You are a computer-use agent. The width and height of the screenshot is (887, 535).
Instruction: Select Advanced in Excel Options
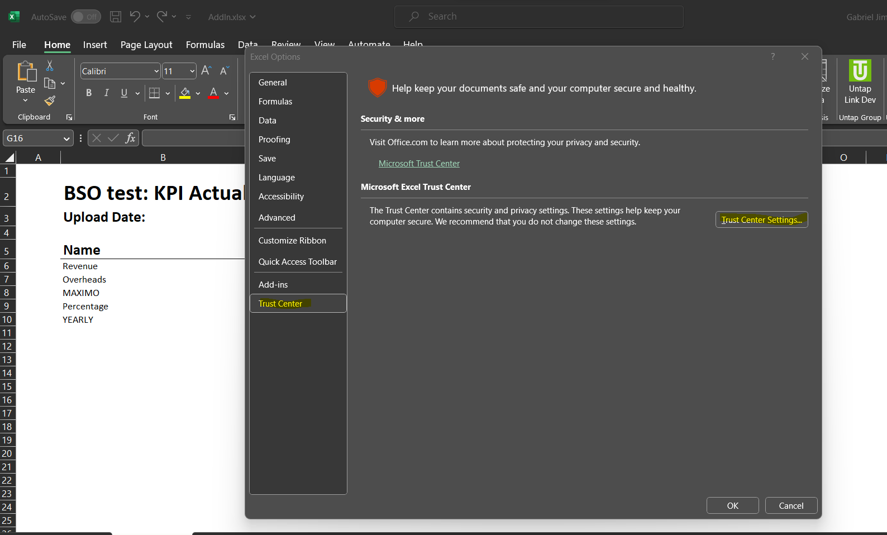click(298, 217)
